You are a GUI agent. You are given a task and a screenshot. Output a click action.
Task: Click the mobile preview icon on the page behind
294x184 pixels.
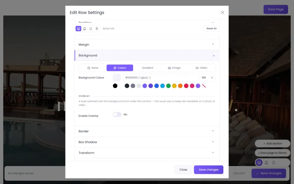274,162
